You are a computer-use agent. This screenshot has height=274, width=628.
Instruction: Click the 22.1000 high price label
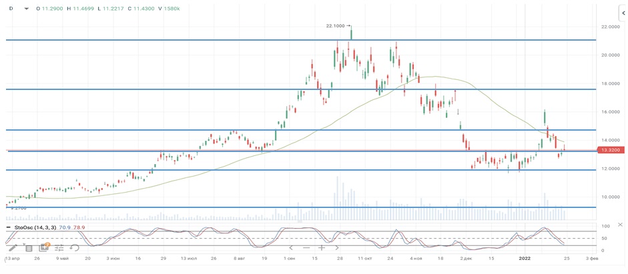pyautogui.click(x=336, y=26)
